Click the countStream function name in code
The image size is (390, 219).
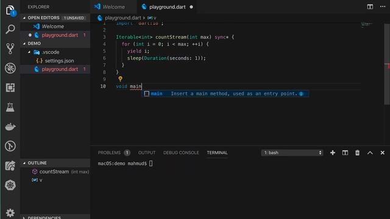point(171,37)
